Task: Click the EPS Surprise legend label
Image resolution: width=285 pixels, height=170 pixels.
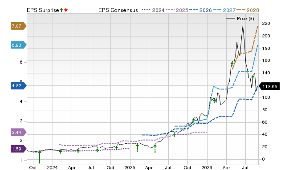Action: pyautogui.click(x=43, y=10)
